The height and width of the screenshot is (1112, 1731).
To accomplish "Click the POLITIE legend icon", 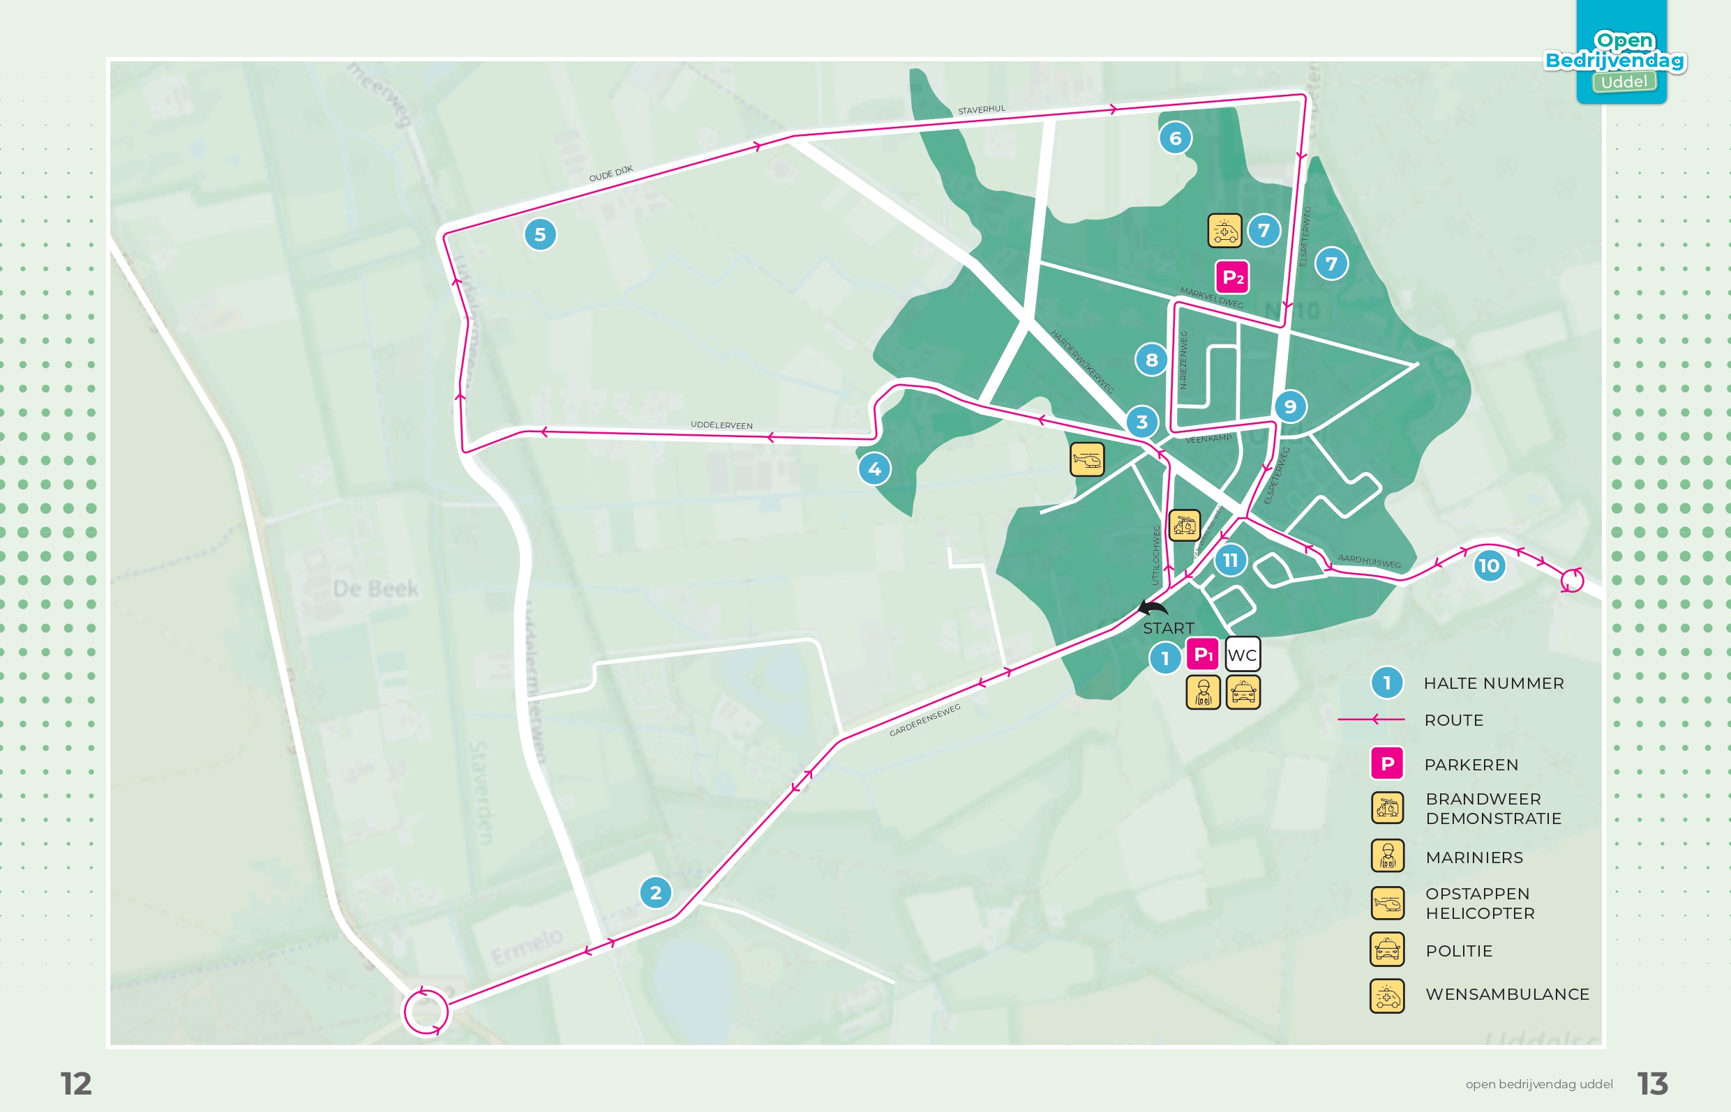I will click(x=1387, y=950).
